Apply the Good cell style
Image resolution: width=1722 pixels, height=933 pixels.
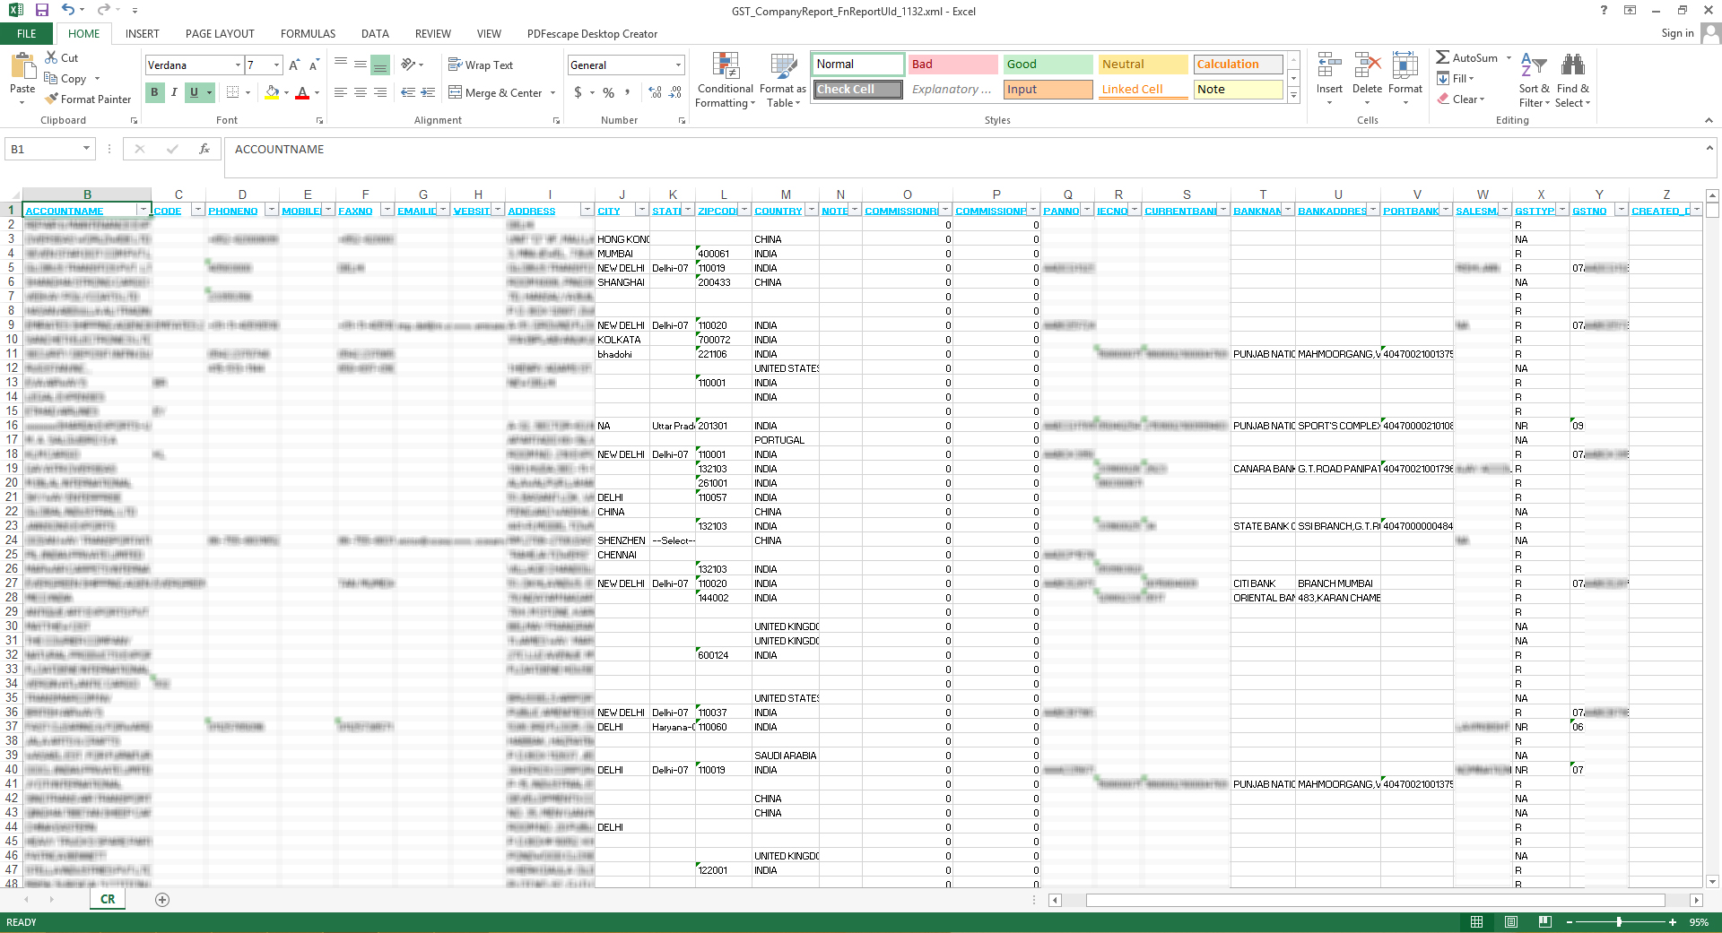pos(1047,65)
